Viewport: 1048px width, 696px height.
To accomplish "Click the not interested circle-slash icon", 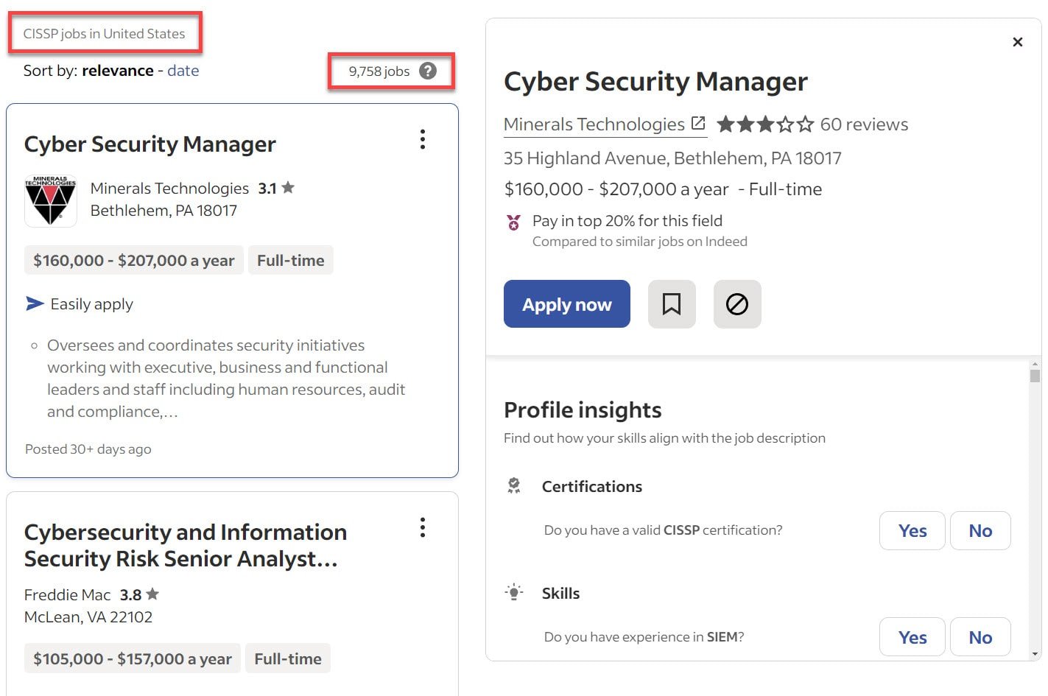I will (x=737, y=304).
